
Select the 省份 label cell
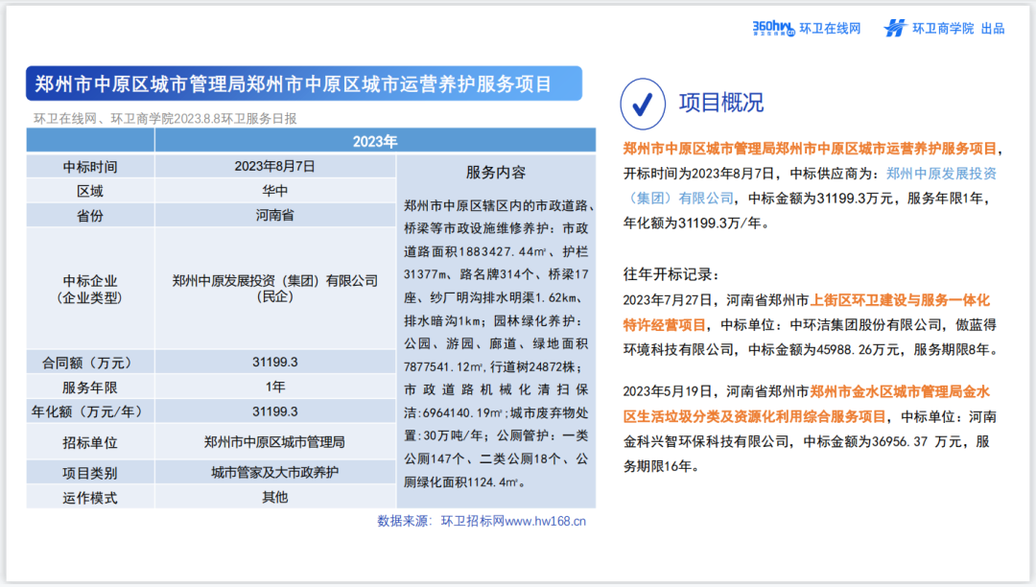point(90,215)
